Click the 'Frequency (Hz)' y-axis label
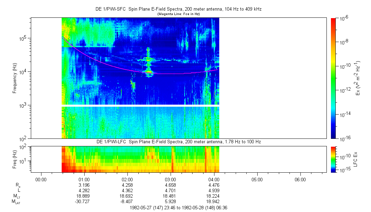The width and height of the screenshot is (371, 212). [15, 78]
